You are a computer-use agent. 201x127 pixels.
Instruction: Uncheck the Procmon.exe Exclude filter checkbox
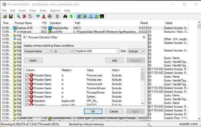point(27,75)
